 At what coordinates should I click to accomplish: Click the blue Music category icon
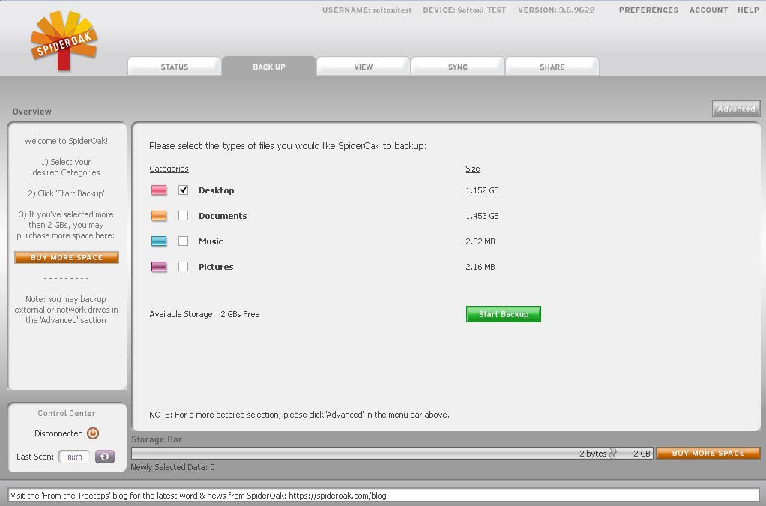pyautogui.click(x=159, y=241)
